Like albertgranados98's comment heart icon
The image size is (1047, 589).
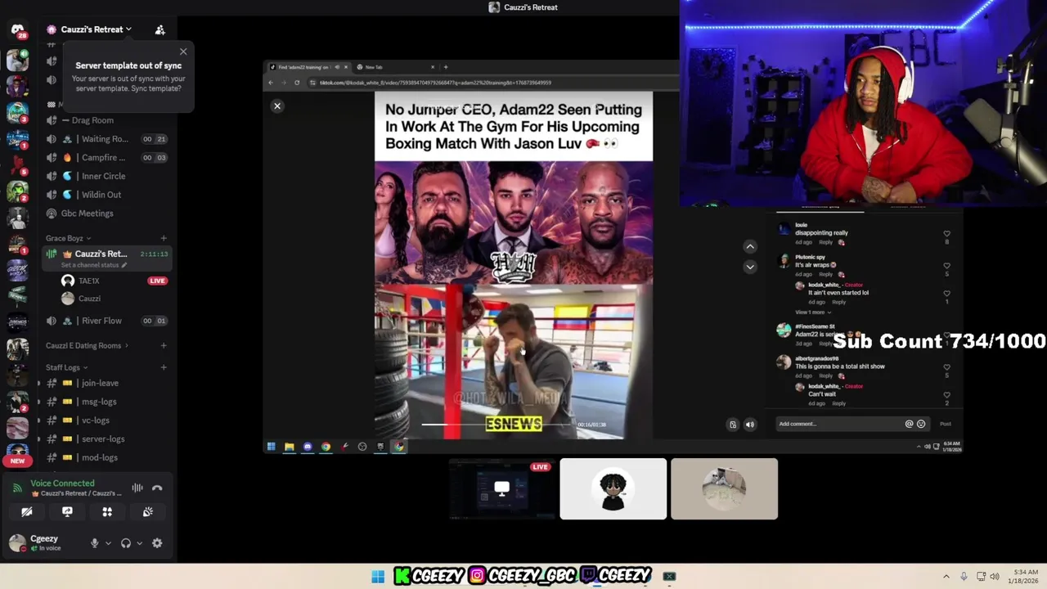coord(947,367)
